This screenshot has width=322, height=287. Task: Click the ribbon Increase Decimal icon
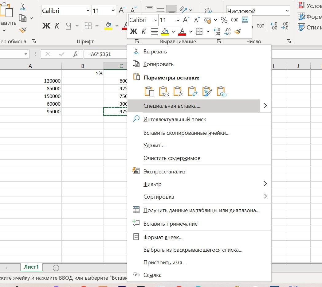(x=274, y=26)
